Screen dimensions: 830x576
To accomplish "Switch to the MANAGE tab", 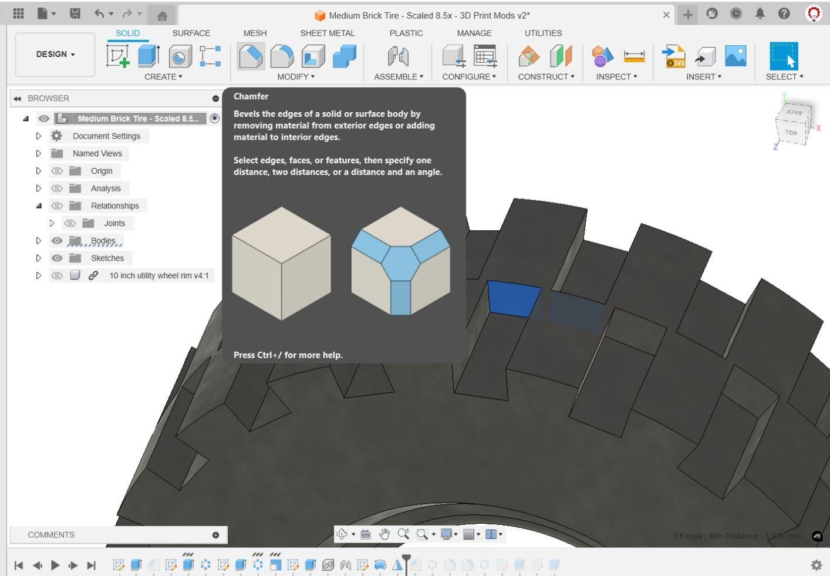I will [474, 33].
